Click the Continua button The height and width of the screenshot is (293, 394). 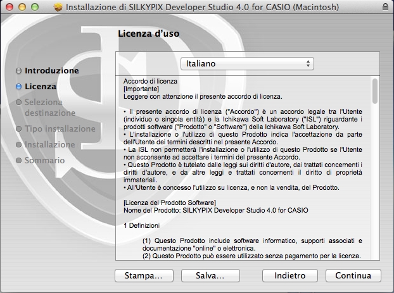[353, 275]
